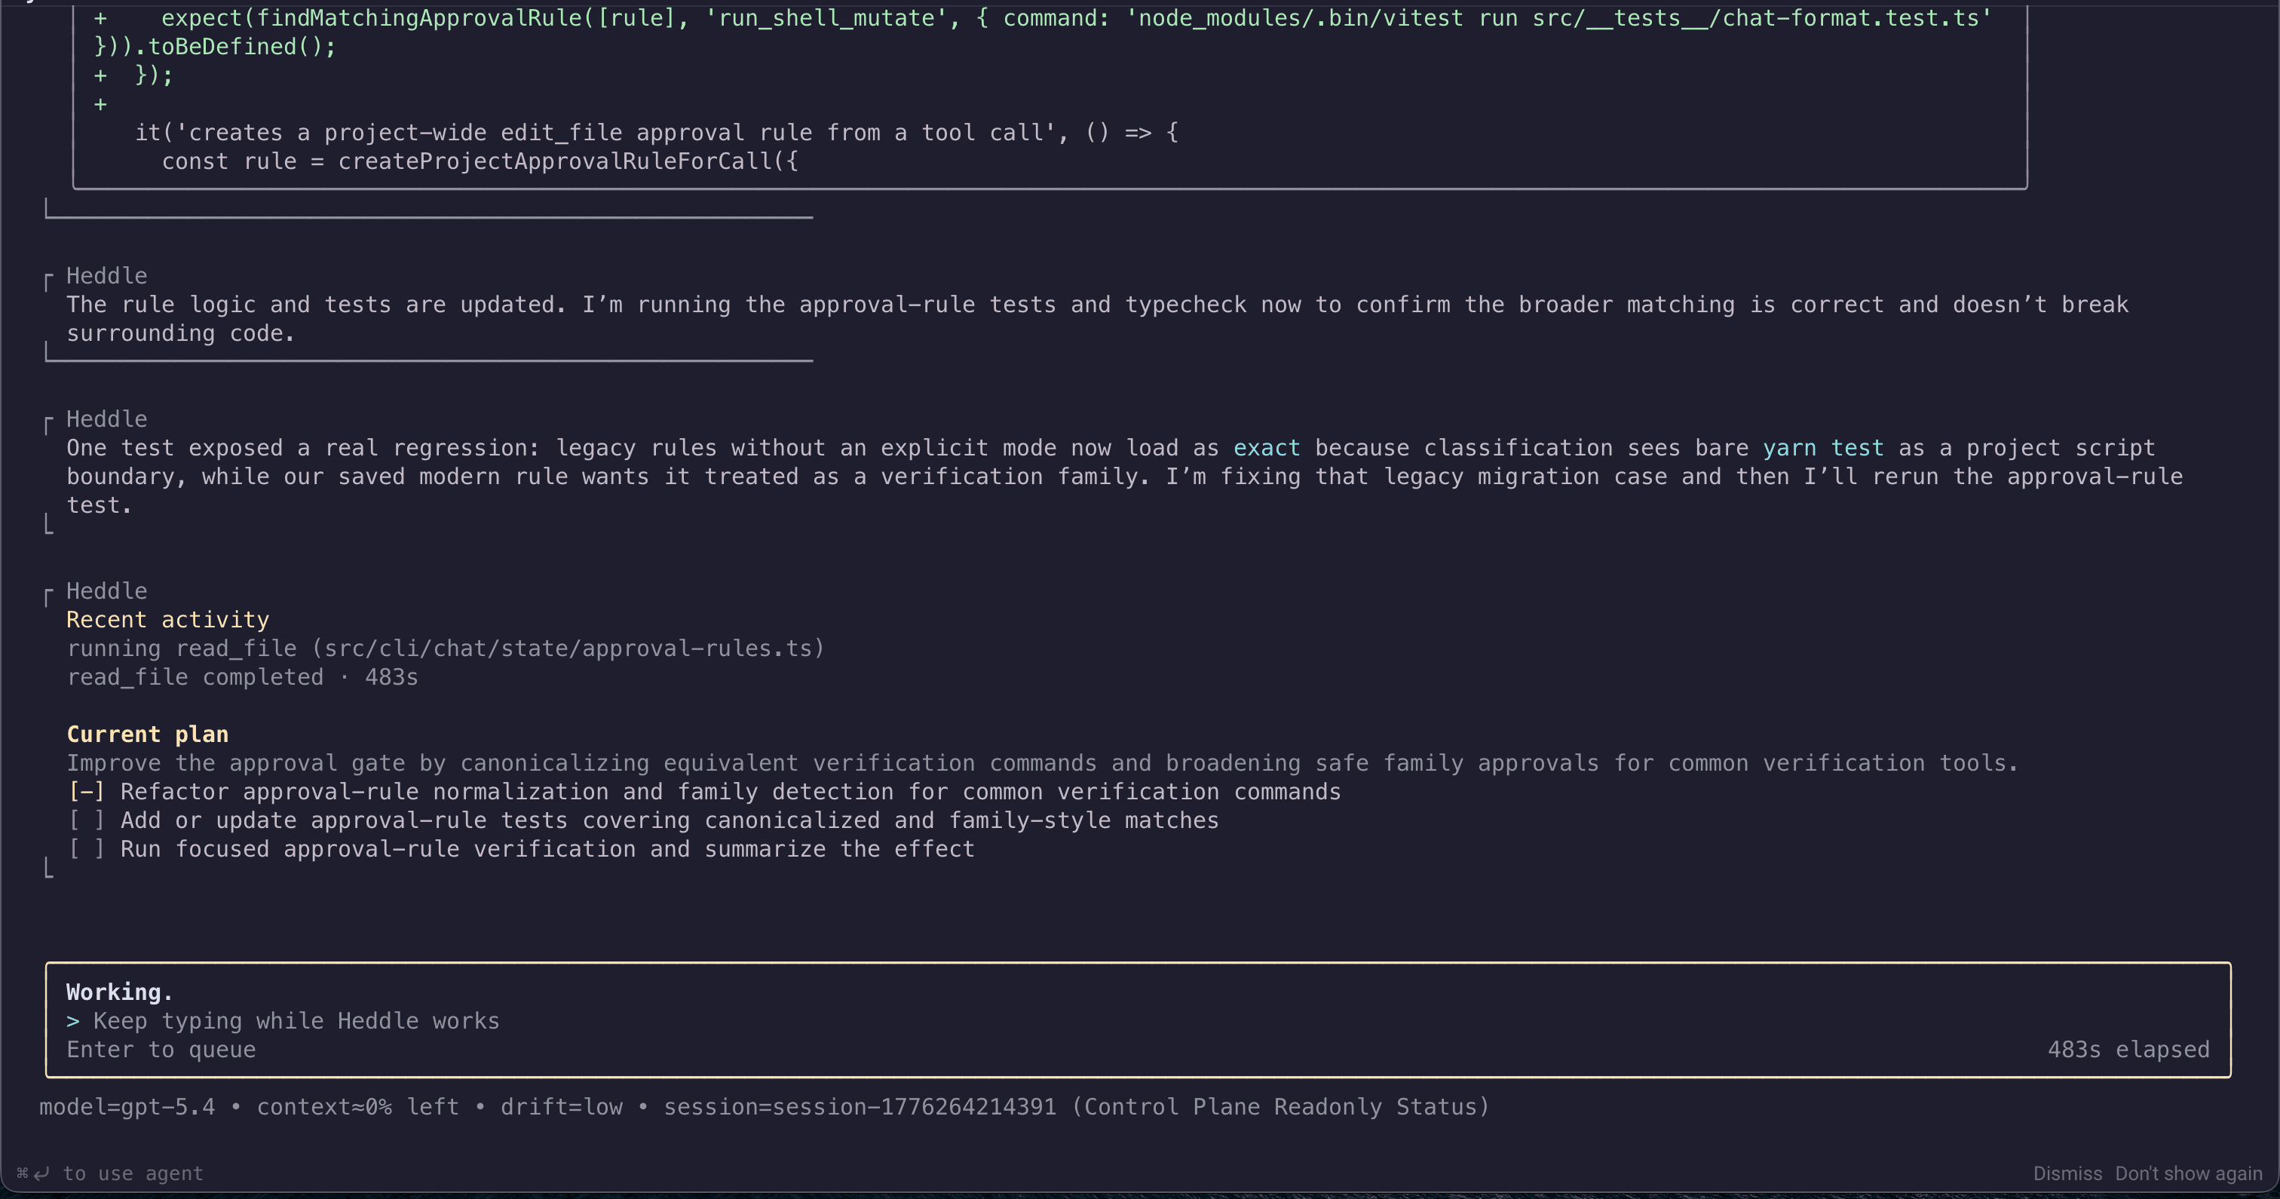The width and height of the screenshot is (2280, 1199).
Task: Click 'Enter to queue' hint
Action: point(161,1050)
